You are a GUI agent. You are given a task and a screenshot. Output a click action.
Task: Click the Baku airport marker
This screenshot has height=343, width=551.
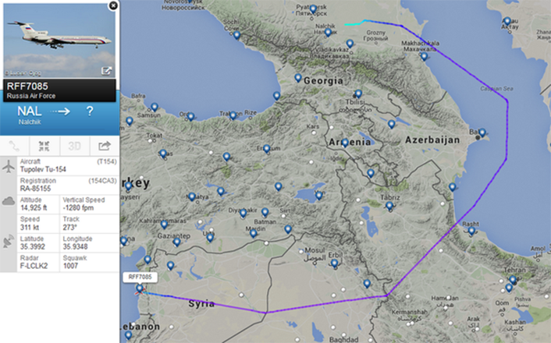[481, 133]
